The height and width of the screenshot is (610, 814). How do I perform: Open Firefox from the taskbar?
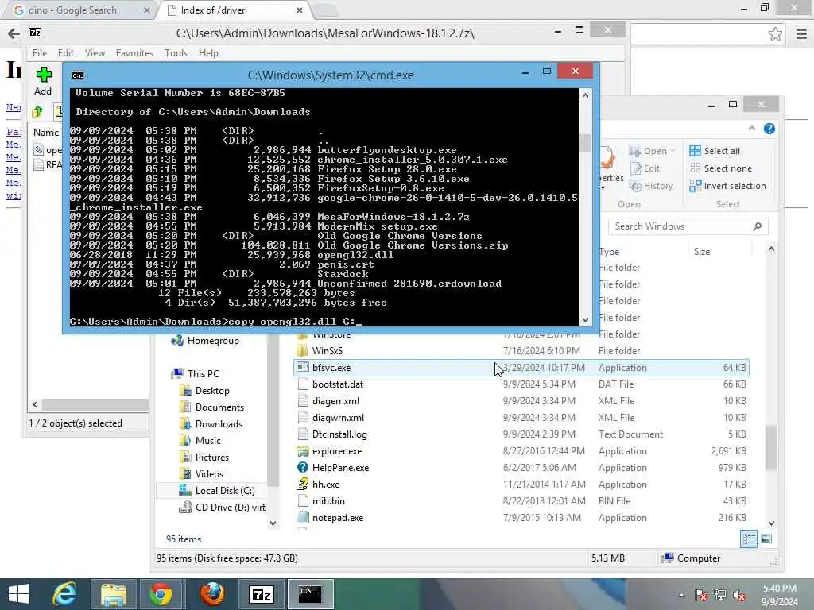click(x=211, y=594)
